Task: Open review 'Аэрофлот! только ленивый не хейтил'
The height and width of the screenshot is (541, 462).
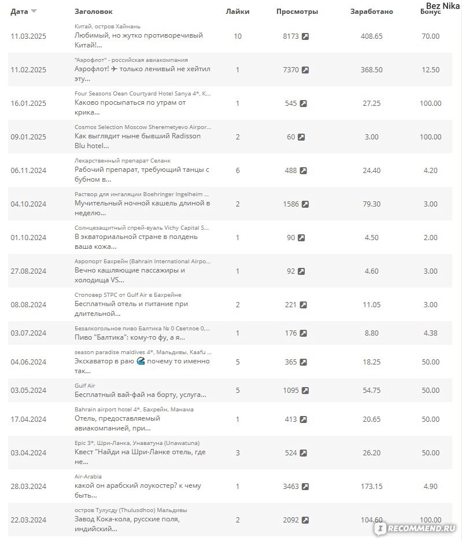Action: coord(142,73)
